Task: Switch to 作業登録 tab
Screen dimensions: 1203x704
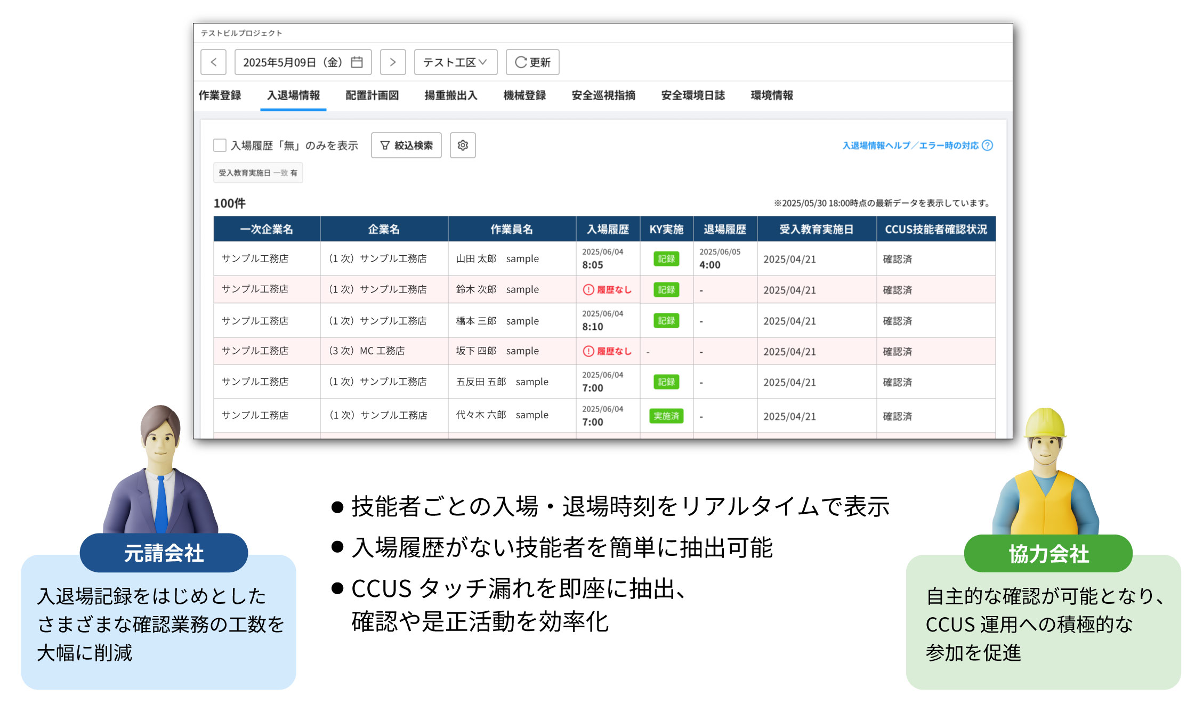Action: click(220, 95)
